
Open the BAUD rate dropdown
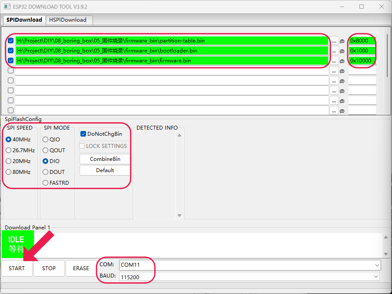pyautogui.click(x=376, y=277)
